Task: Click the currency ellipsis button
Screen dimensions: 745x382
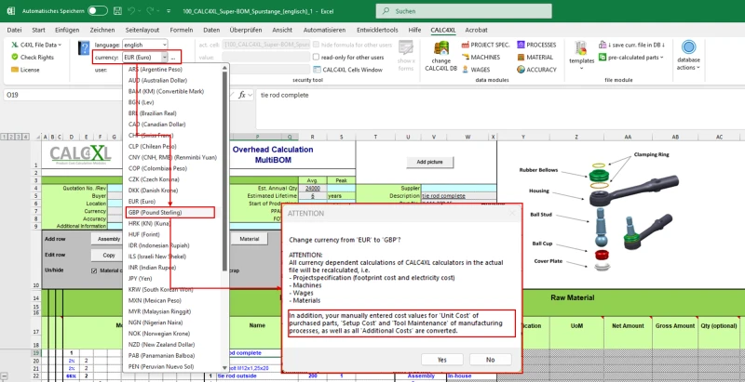Action: click(174, 58)
